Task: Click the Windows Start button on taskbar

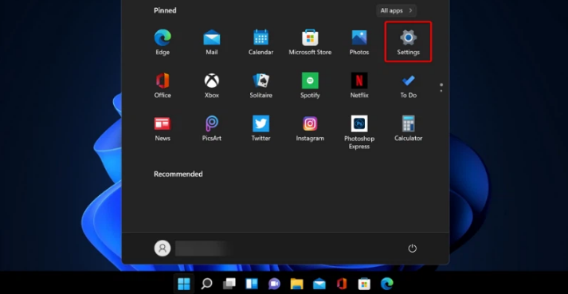Action: point(184,284)
